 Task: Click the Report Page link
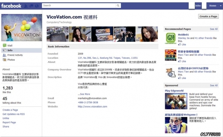coord(9,122)
